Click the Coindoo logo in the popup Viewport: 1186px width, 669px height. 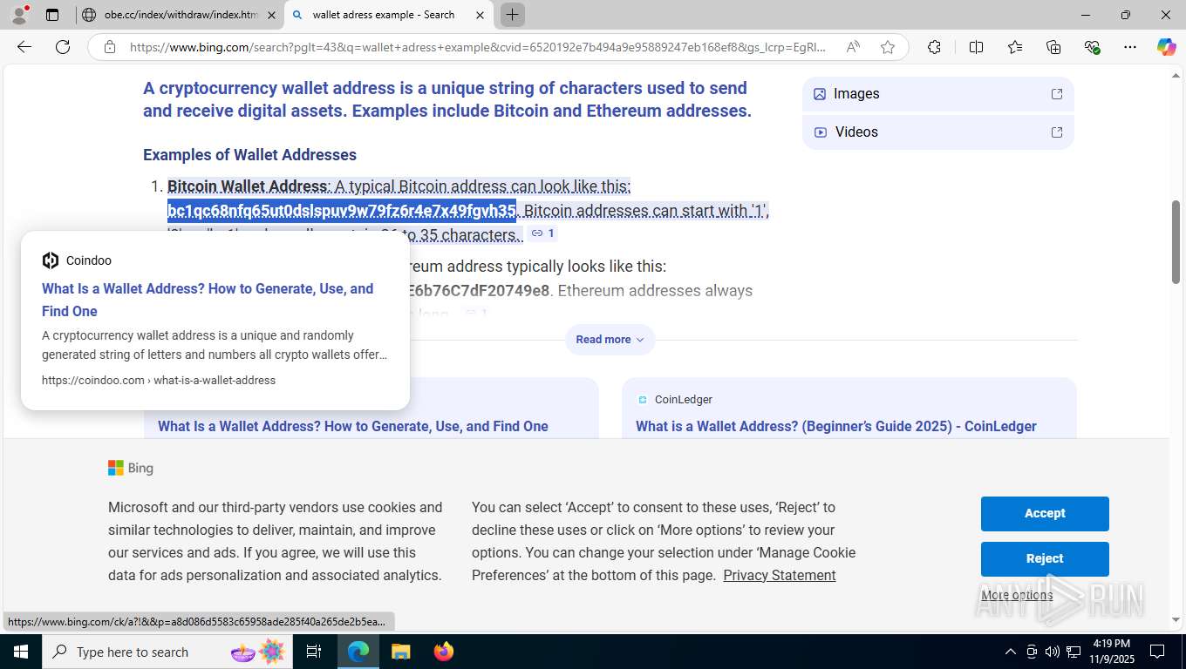(x=51, y=260)
